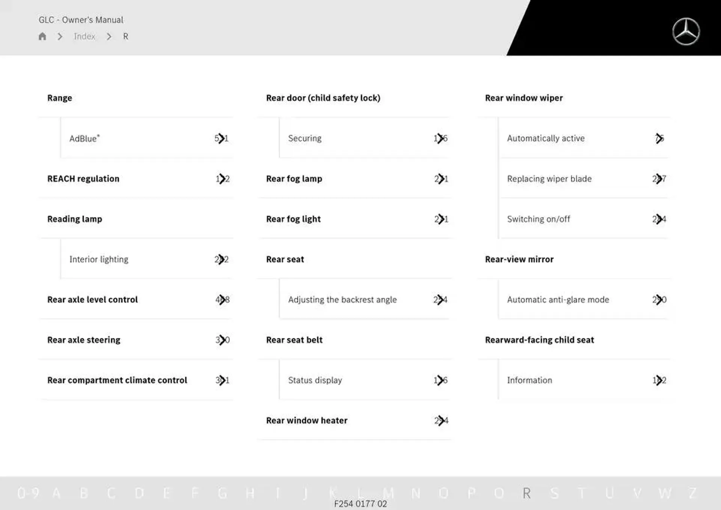This screenshot has height=510, width=721.
Task: Click the home icon in breadcrumb
Action: pyautogui.click(x=44, y=36)
